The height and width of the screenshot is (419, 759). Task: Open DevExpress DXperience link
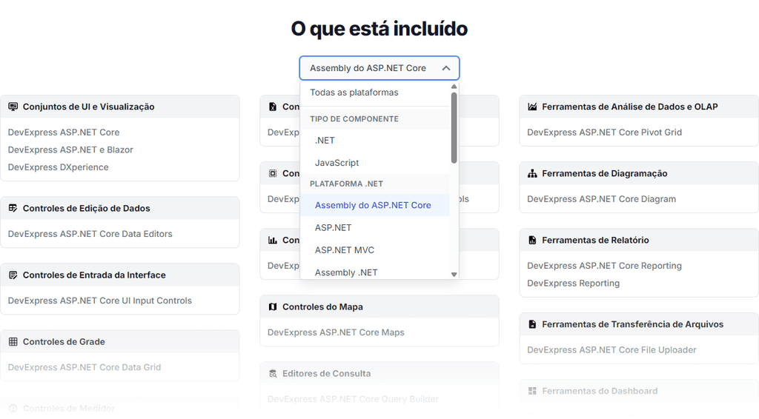tap(58, 167)
